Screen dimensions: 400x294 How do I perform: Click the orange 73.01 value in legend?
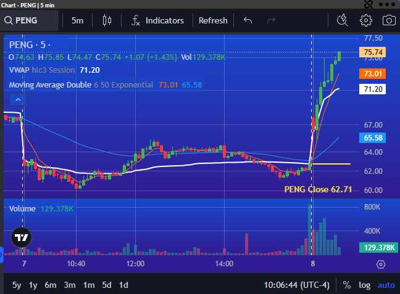(x=168, y=85)
